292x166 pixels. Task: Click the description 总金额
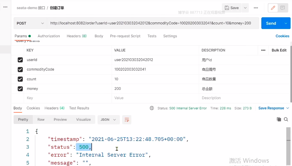(207, 89)
